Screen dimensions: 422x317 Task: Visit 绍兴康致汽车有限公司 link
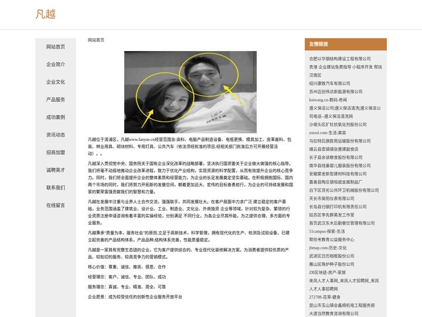click(x=329, y=83)
